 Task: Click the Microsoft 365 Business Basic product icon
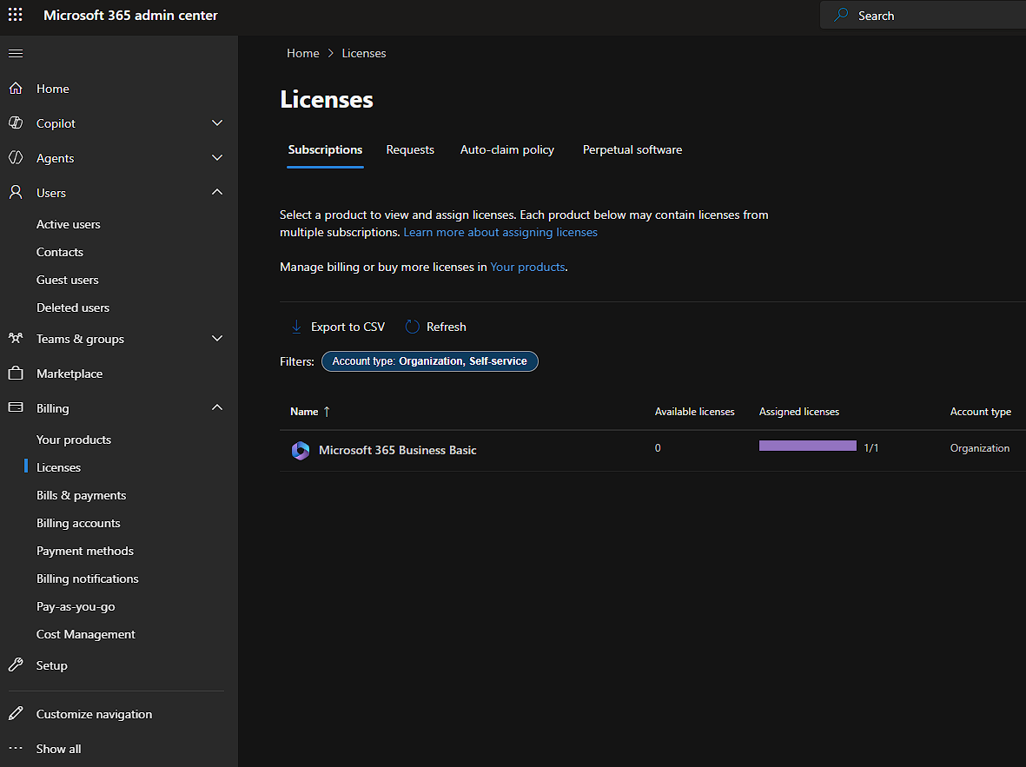pyautogui.click(x=301, y=450)
